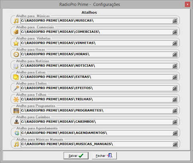Open folder browser for Efeitos path

[175, 89]
